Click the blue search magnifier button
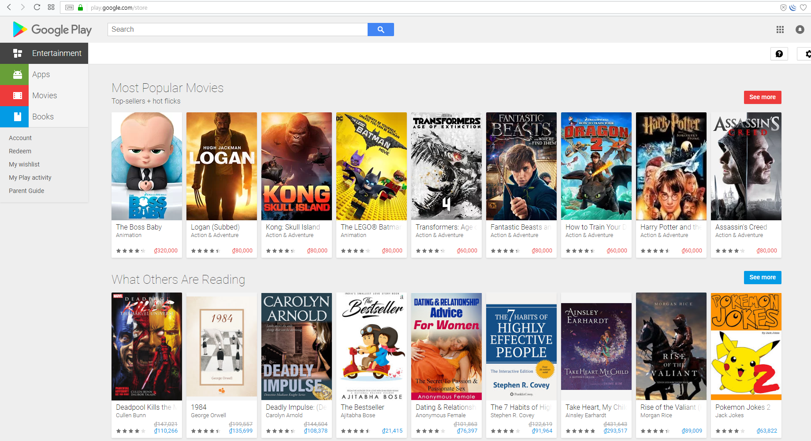 pyautogui.click(x=381, y=30)
